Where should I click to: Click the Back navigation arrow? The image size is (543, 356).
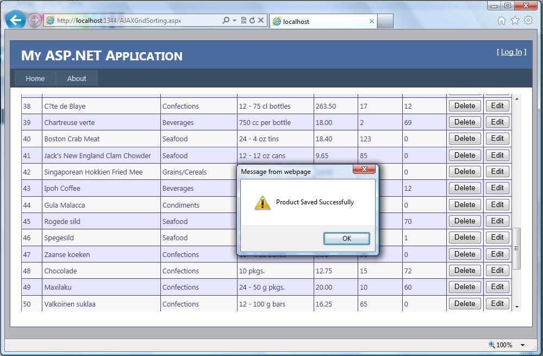click(x=15, y=20)
